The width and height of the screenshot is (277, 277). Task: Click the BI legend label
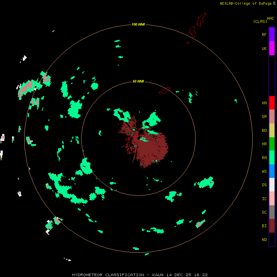(x=264, y=226)
